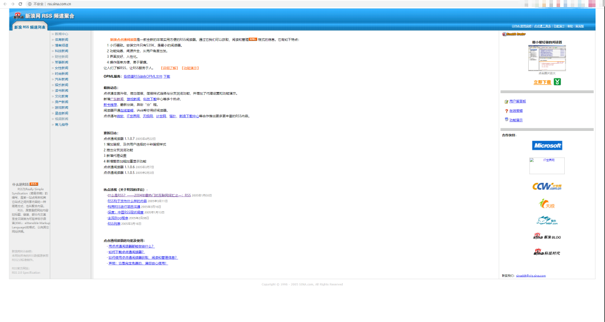
Task: Open the 用户留言板 link
Action: (x=518, y=101)
